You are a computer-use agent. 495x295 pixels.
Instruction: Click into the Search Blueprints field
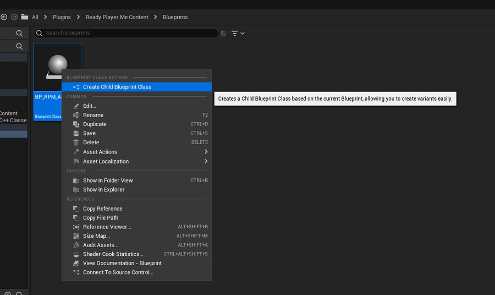(127, 33)
